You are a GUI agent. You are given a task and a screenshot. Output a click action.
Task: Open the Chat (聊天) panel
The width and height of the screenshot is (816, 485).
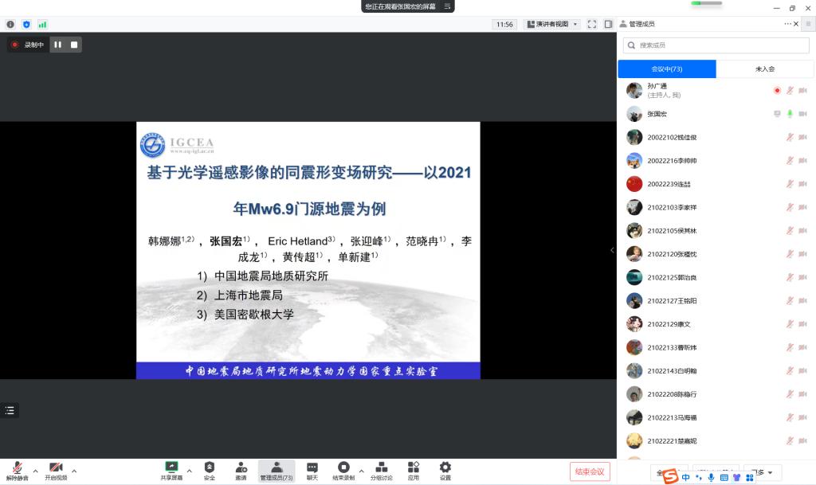(312, 467)
